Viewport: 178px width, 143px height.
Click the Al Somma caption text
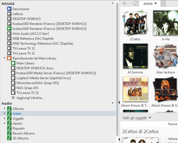click(x=135, y=72)
